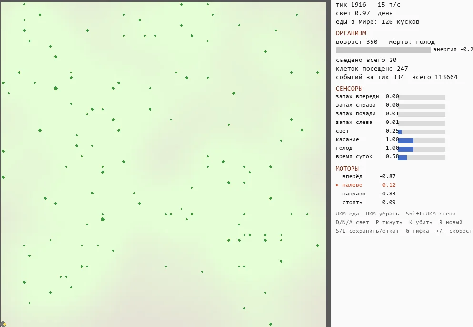
Task: Click the G гифка hint
Action: tap(417, 231)
